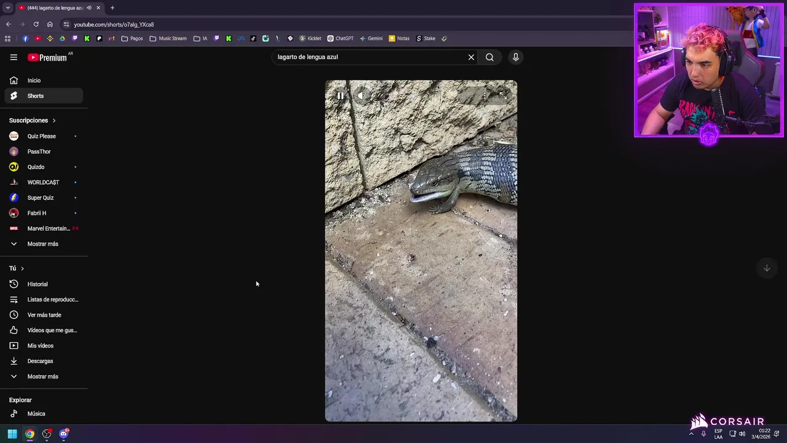Mute tab via speaker icon on tab

89,8
